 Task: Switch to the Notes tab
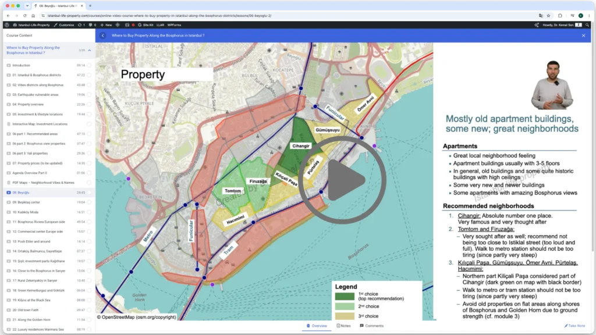pos(343,326)
